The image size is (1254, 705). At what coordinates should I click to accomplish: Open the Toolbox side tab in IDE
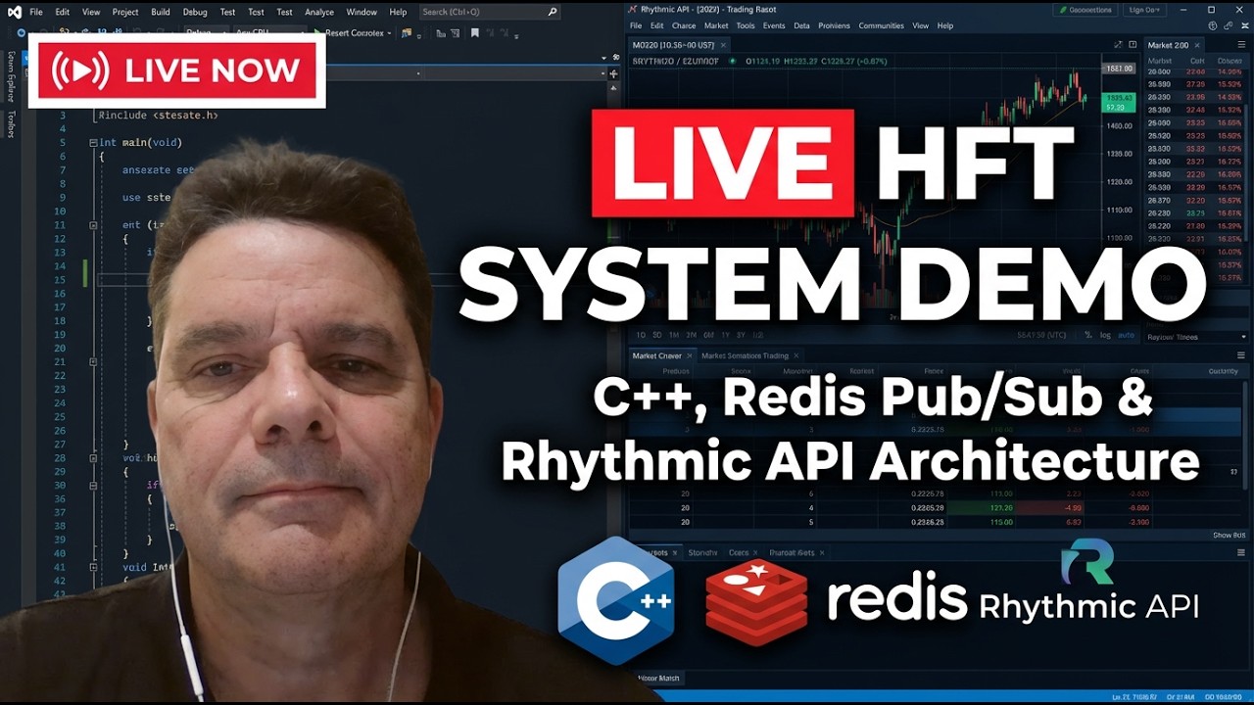pos(11,124)
